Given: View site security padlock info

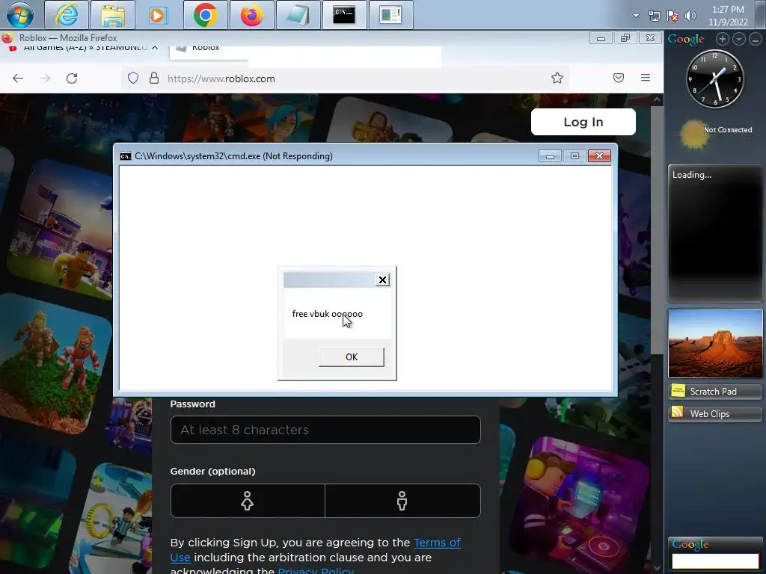Looking at the screenshot, I should [x=154, y=78].
